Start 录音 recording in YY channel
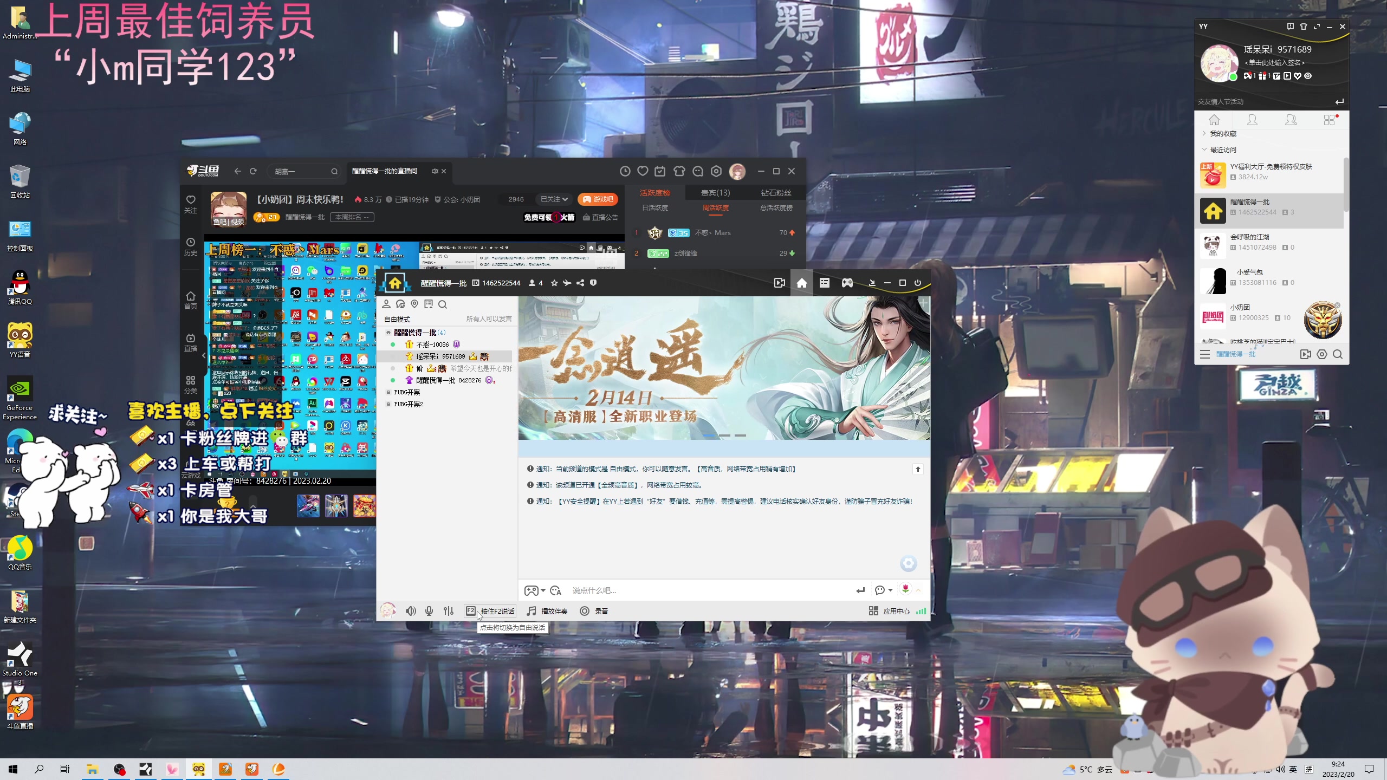1387x780 pixels. click(x=594, y=611)
